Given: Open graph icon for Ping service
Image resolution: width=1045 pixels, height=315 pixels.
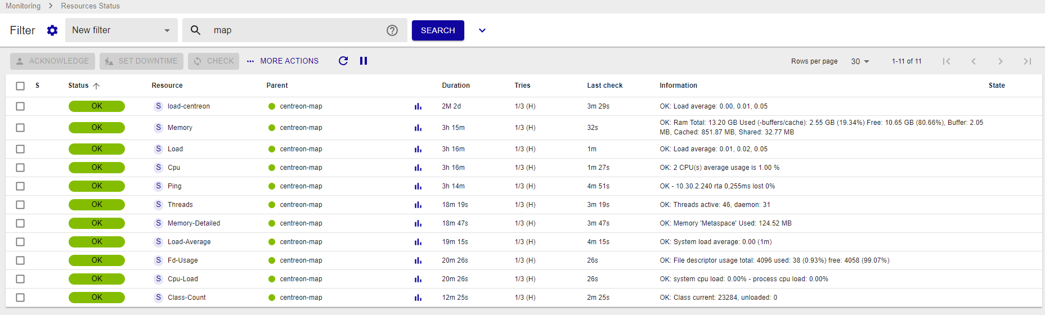Looking at the screenshot, I should pos(418,186).
